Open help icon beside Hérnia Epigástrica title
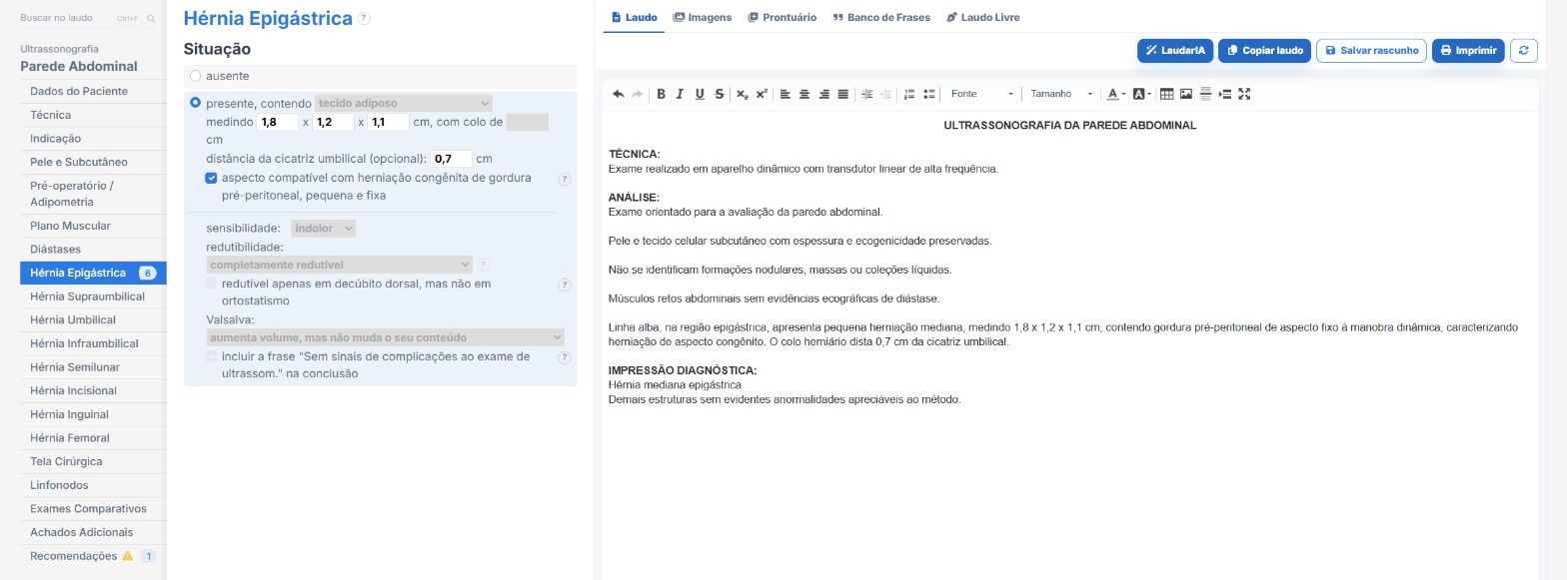1567x580 pixels. click(364, 18)
